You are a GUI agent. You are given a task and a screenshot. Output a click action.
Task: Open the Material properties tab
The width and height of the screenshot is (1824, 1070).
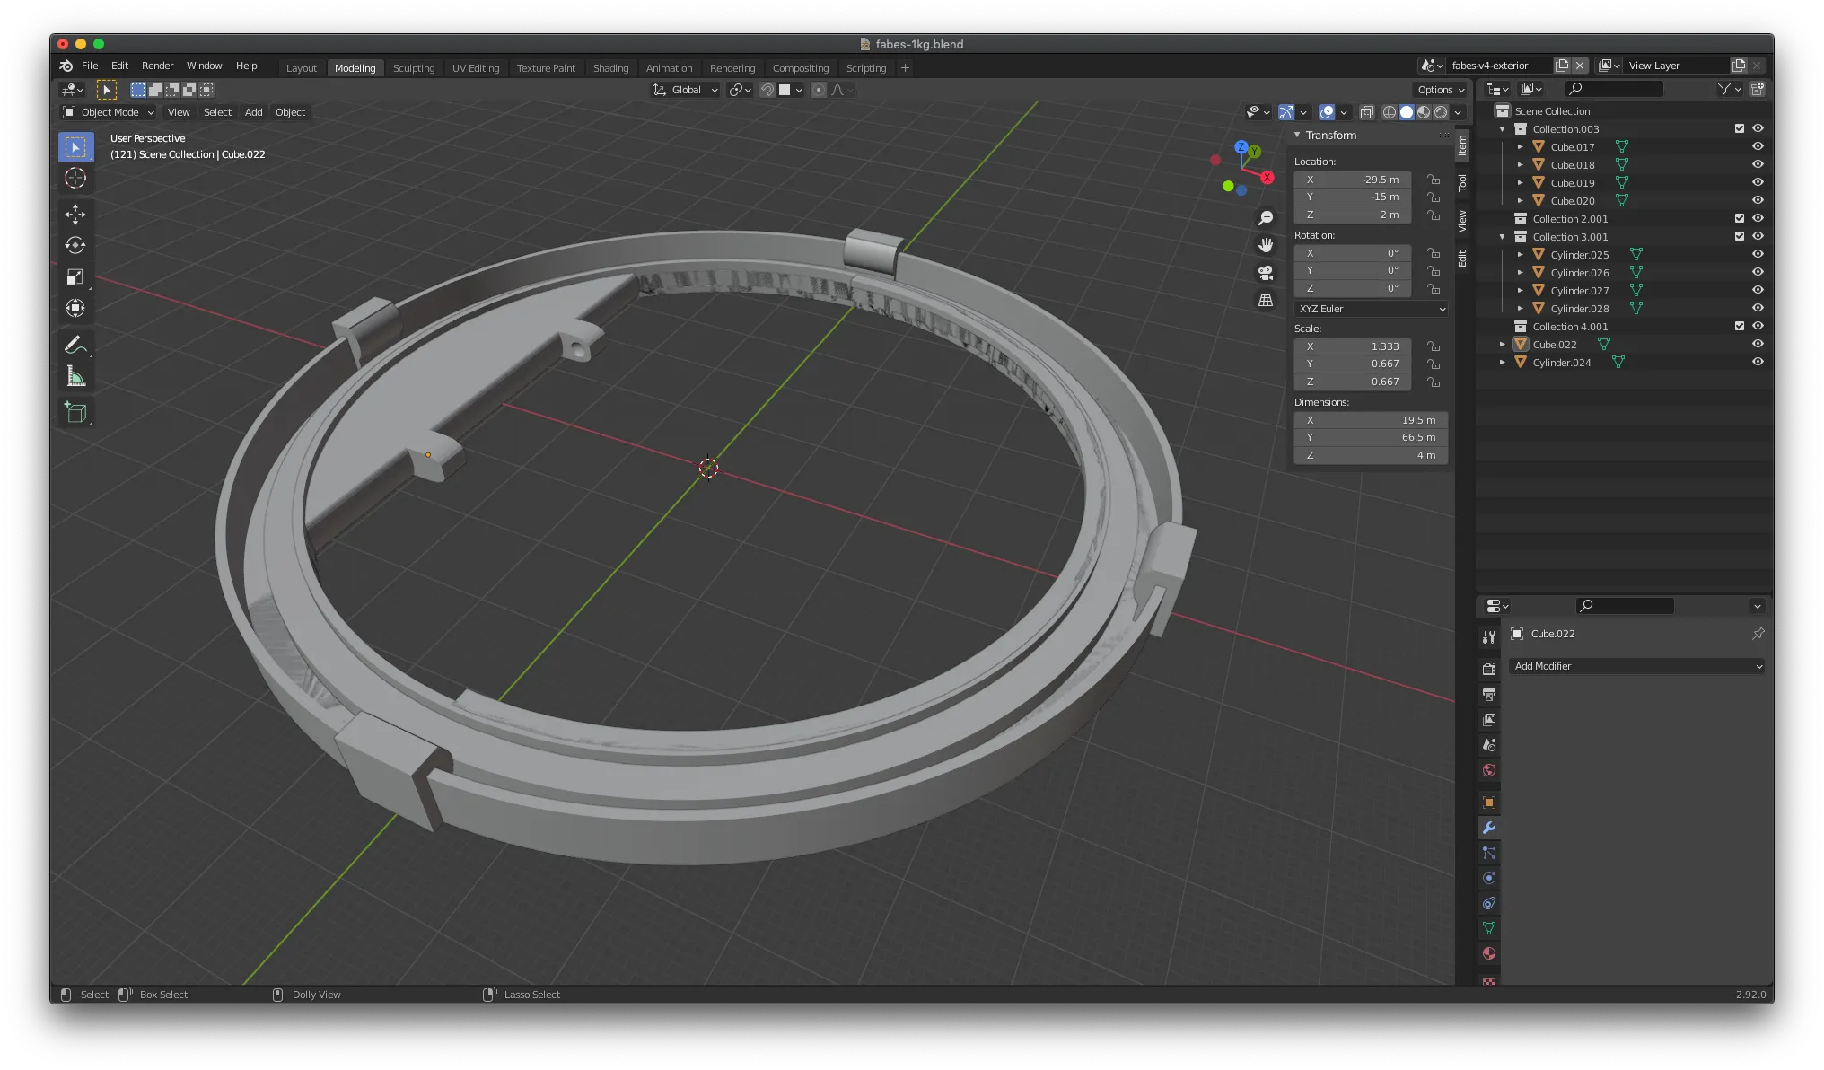click(x=1489, y=953)
